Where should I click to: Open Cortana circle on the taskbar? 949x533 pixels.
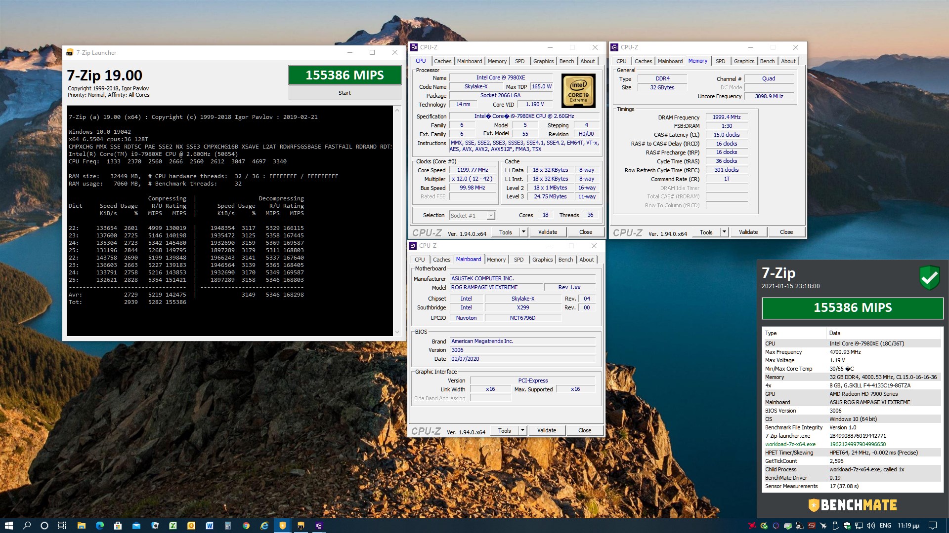[44, 526]
